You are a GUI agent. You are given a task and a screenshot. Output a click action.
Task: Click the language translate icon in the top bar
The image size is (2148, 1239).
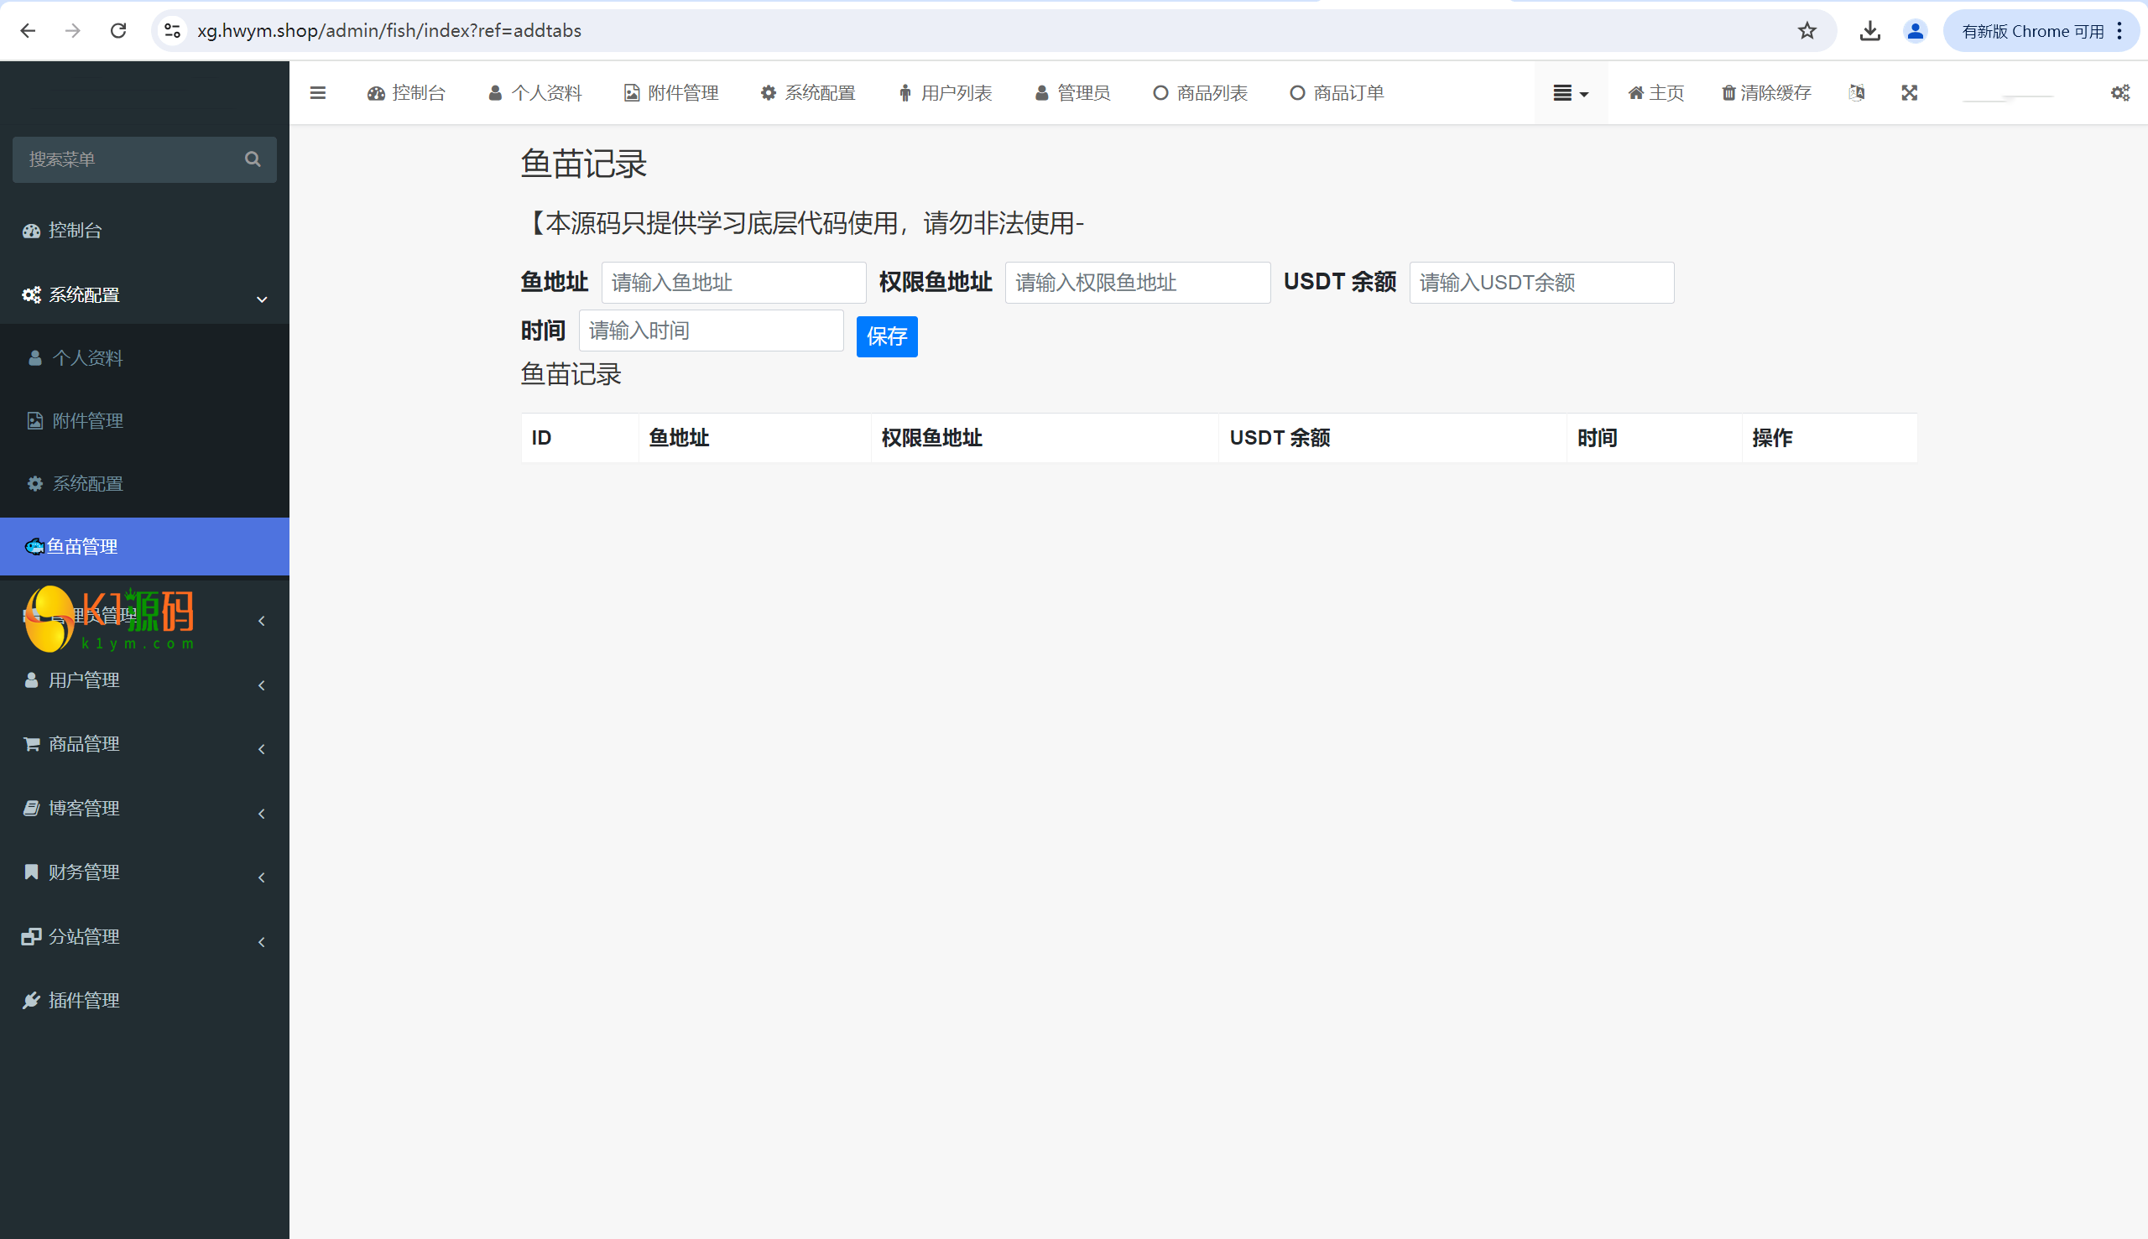[1856, 93]
